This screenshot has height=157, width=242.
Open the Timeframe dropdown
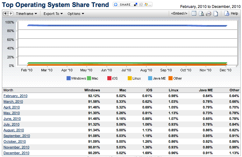click(x=26, y=14)
